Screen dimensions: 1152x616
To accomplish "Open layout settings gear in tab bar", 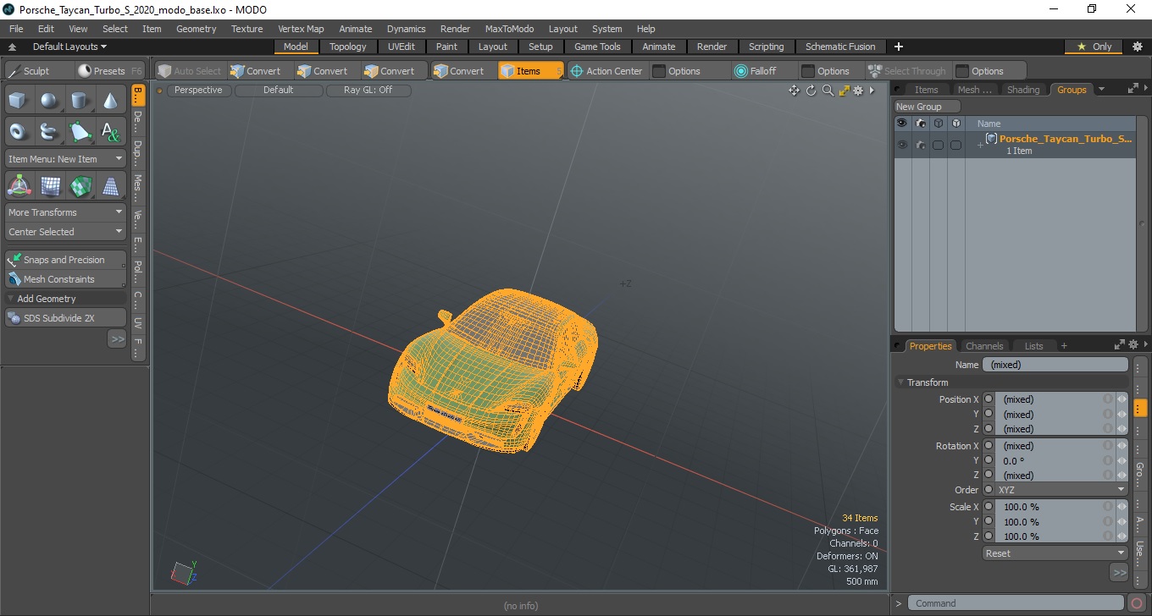I will 1138,47.
